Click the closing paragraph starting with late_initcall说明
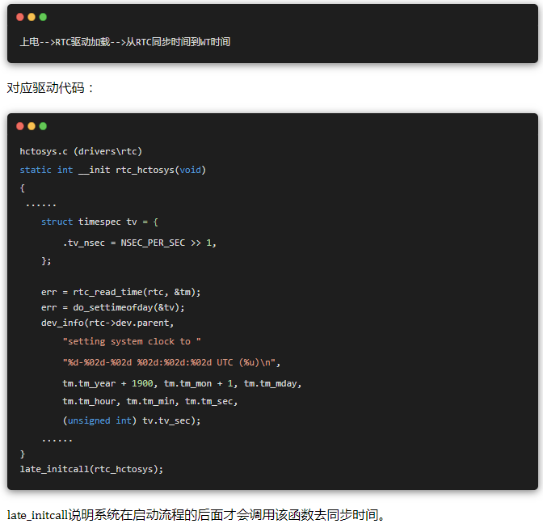The width and height of the screenshot is (543, 528). pyautogui.click(x=197, y=515)
